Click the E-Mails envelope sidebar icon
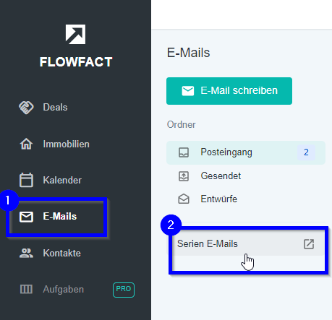Screen dimensions: 332x320 click(x=26, y=217)
